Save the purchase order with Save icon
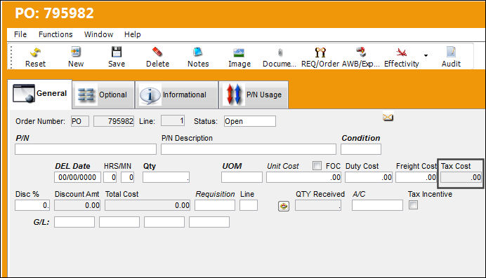 pyautogui.click(x=117, y=52)
